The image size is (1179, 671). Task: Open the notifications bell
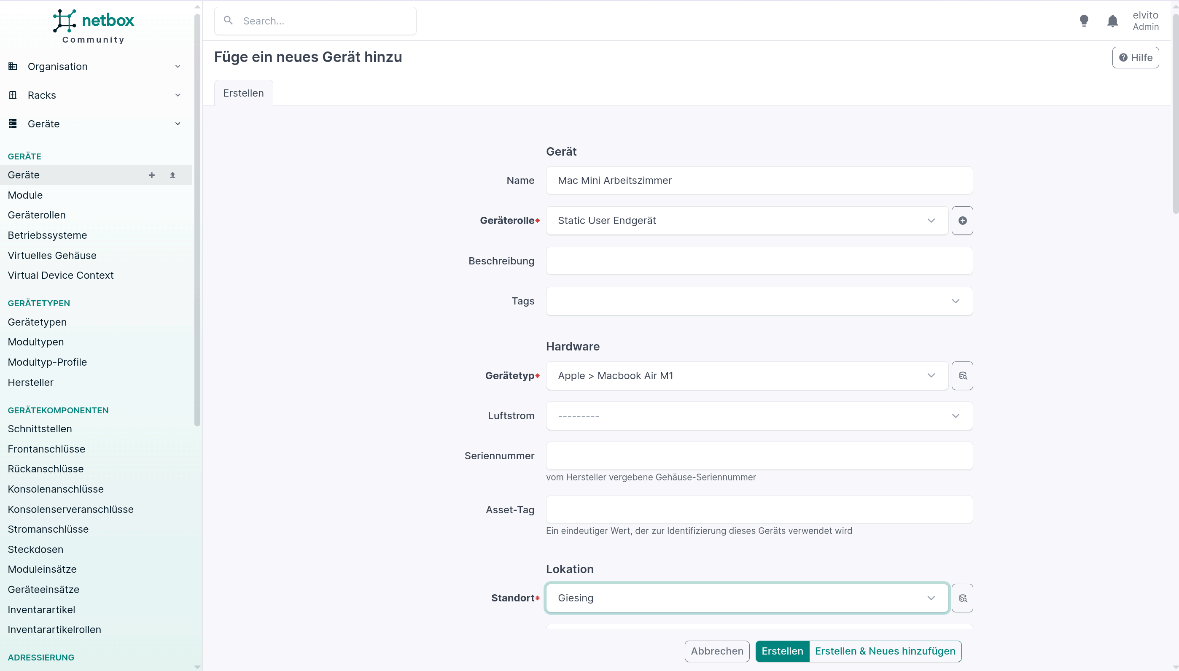(x=1112, y=21)
